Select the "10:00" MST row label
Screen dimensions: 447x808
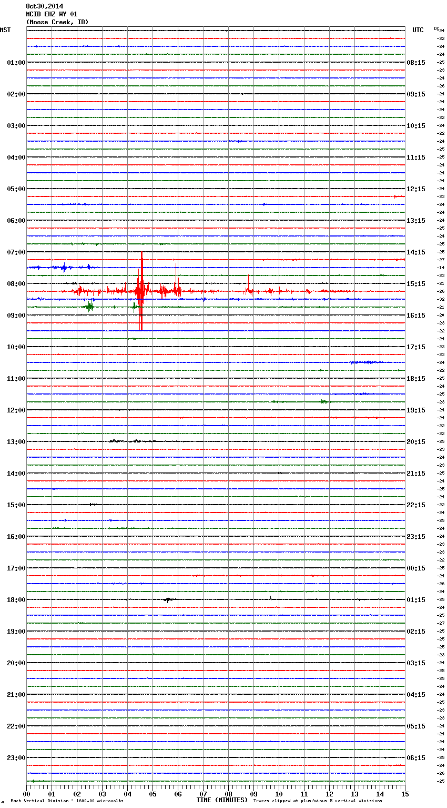pyautogui.click(x=16, y=347)
